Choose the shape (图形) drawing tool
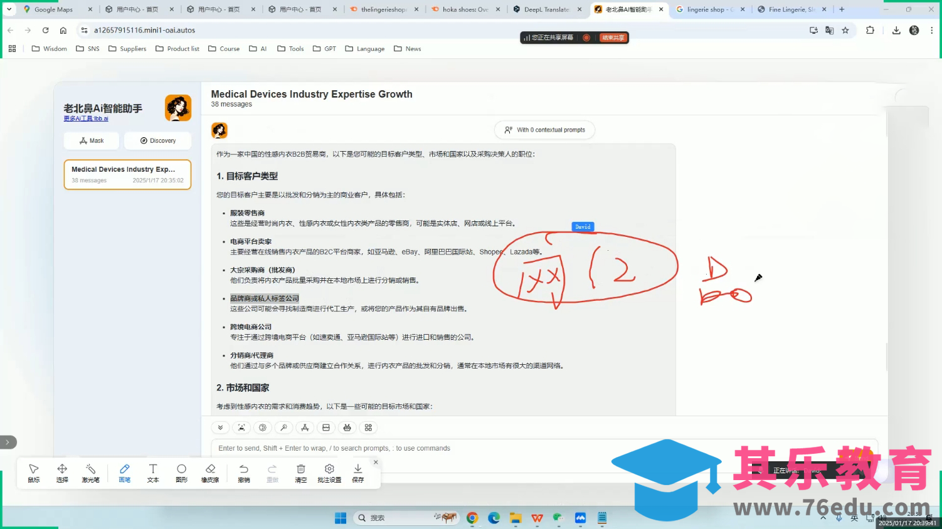The image size is (942, 529). [x=181, y=473]
